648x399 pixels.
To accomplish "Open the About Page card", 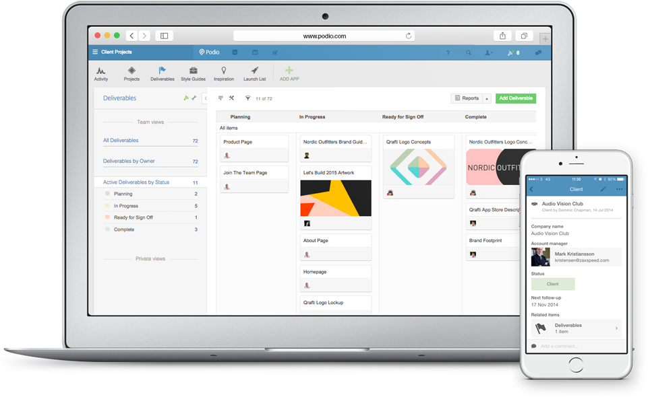I will tap(336, 248).
